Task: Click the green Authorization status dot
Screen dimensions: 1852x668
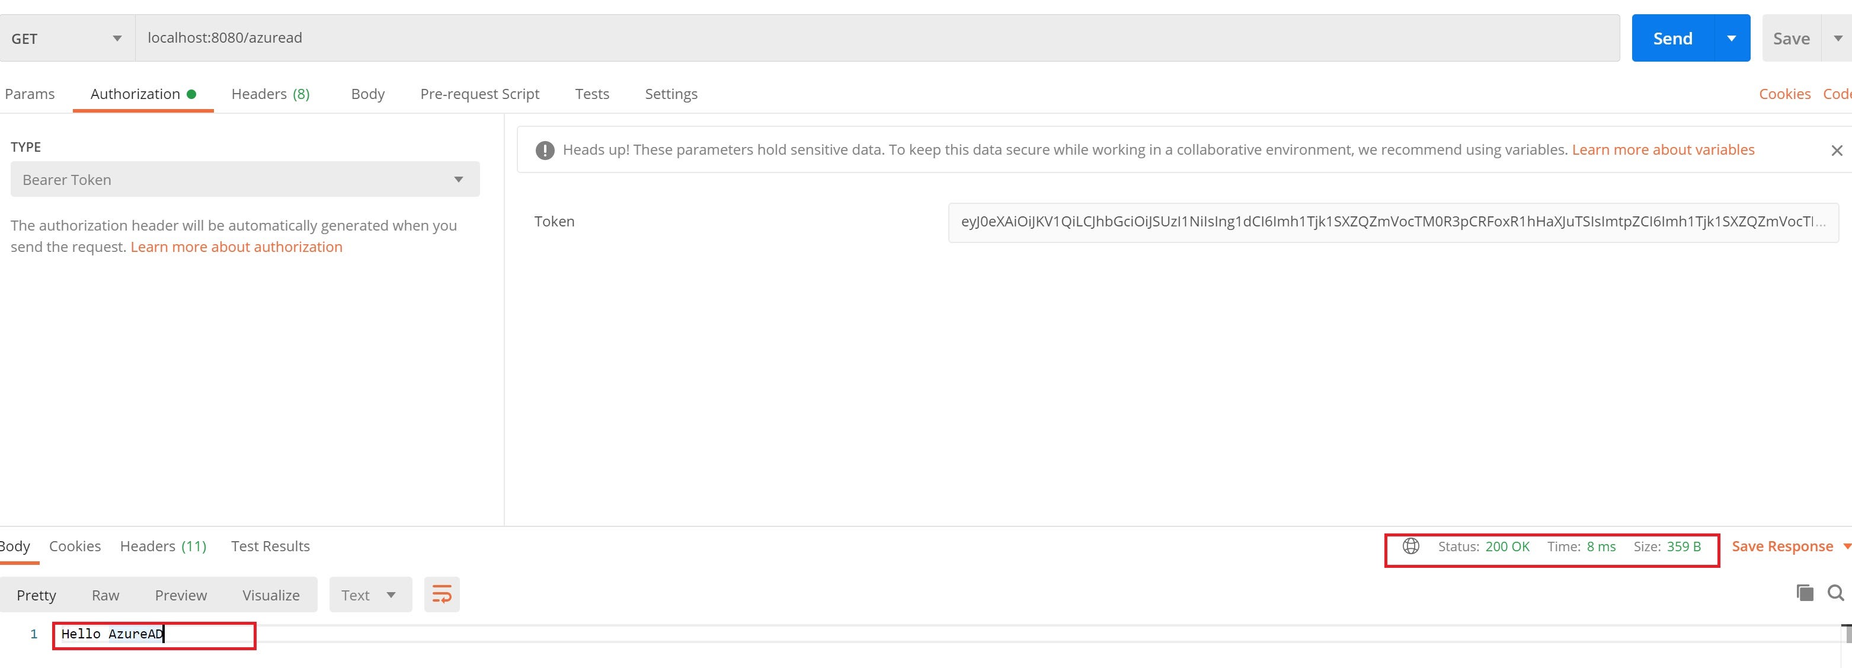Action: [191, 94]
